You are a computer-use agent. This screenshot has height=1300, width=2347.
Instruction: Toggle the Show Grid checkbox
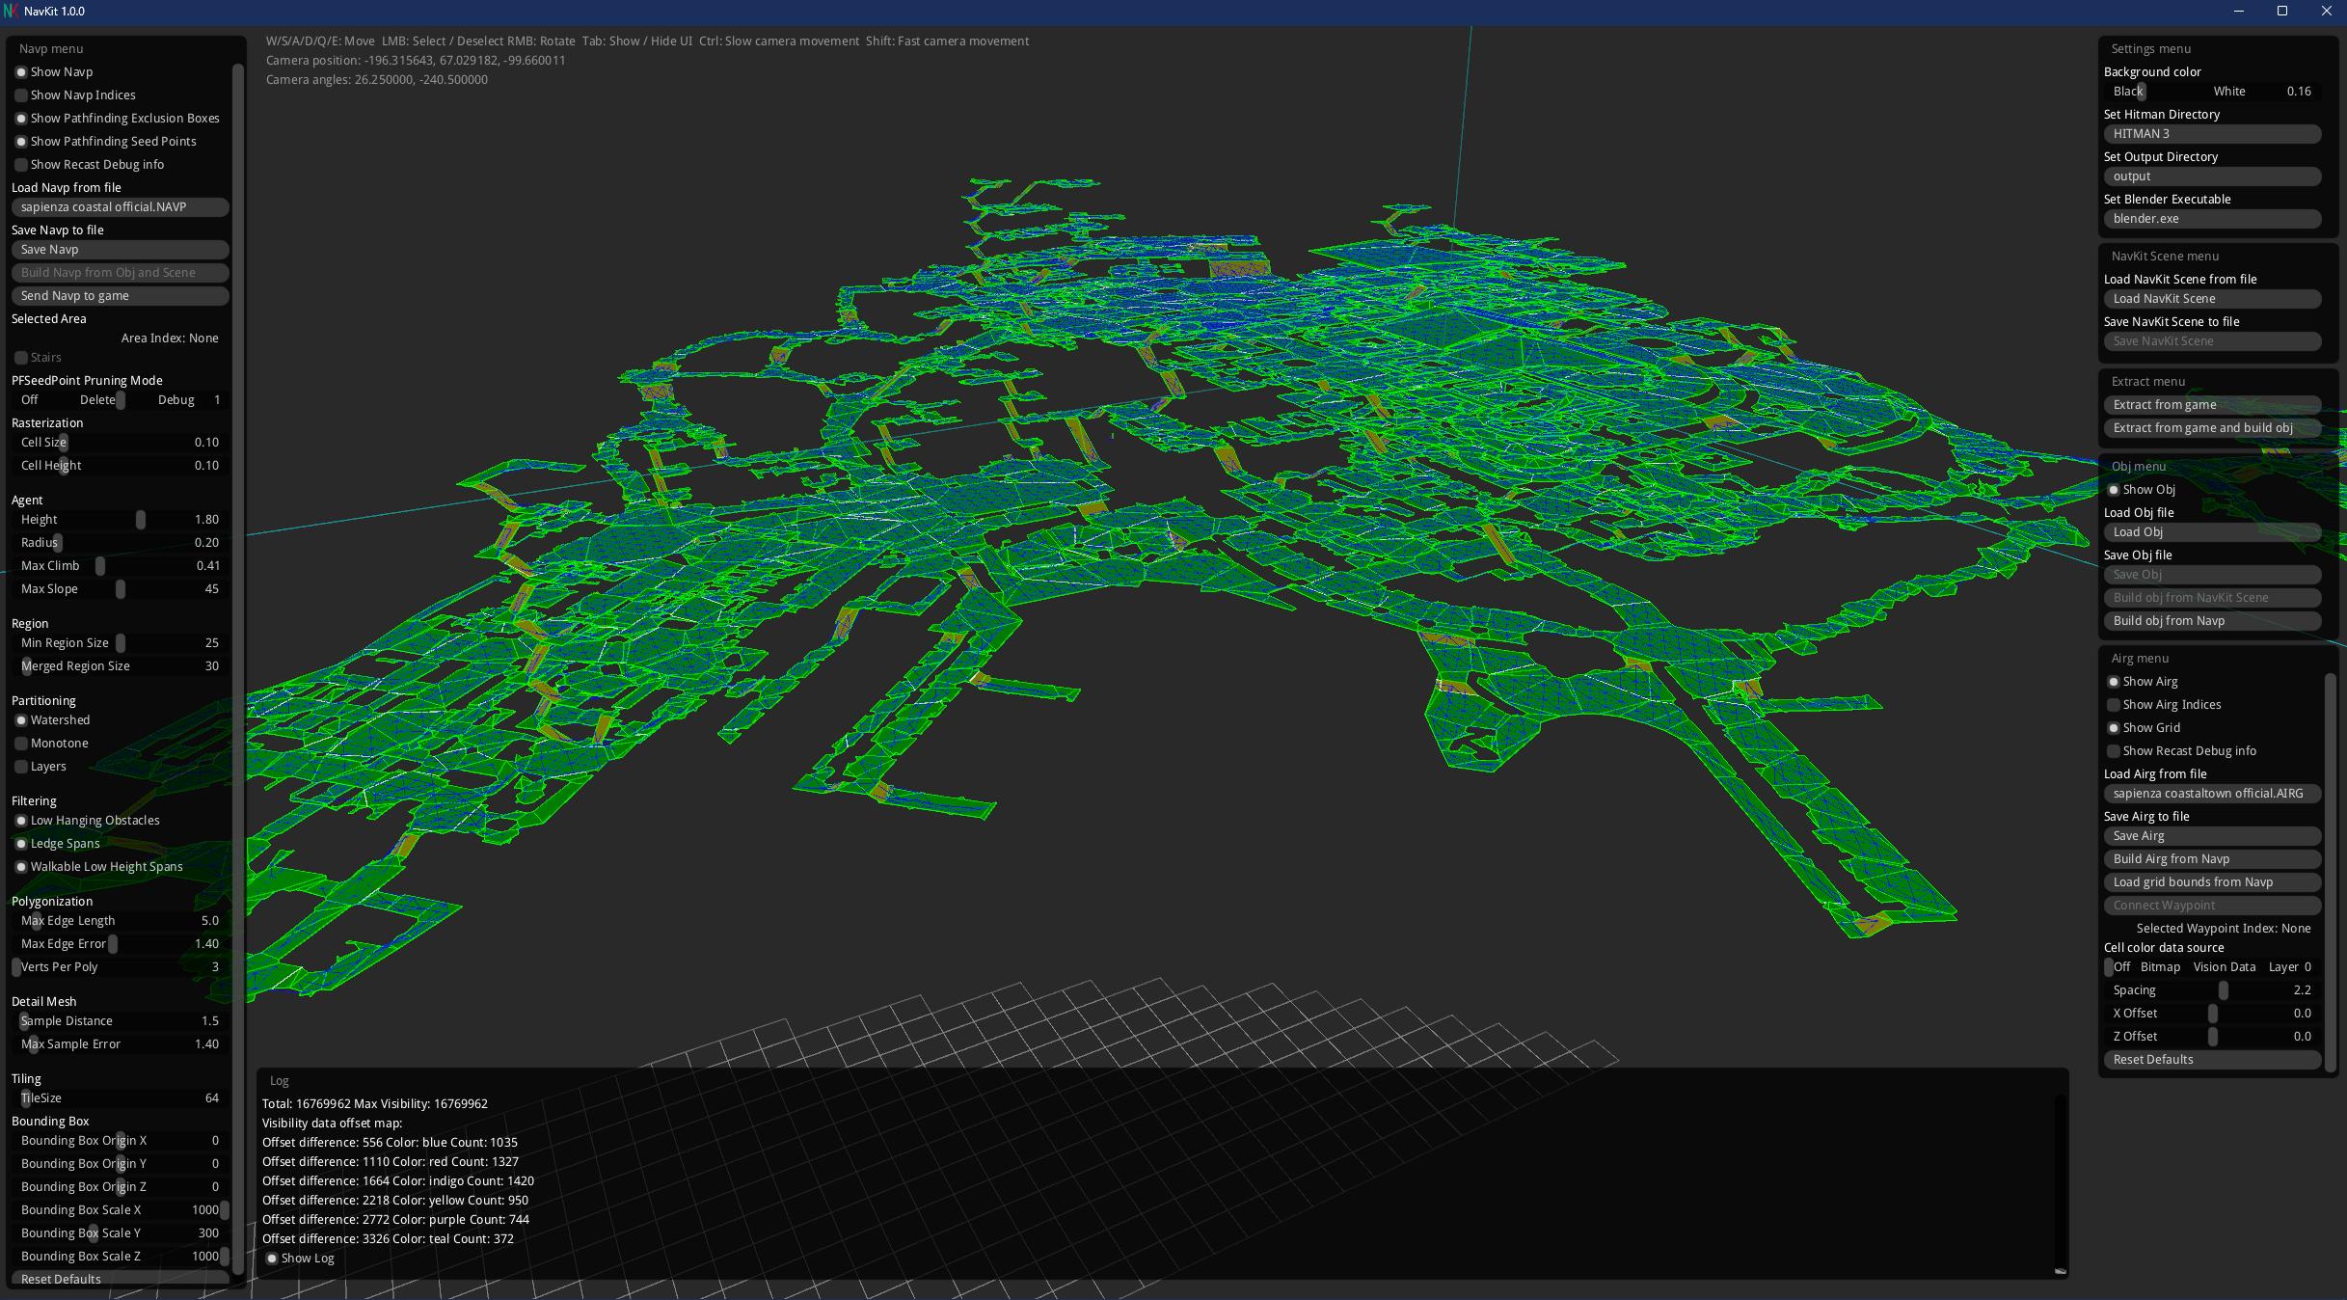[x=2114, y=728]
